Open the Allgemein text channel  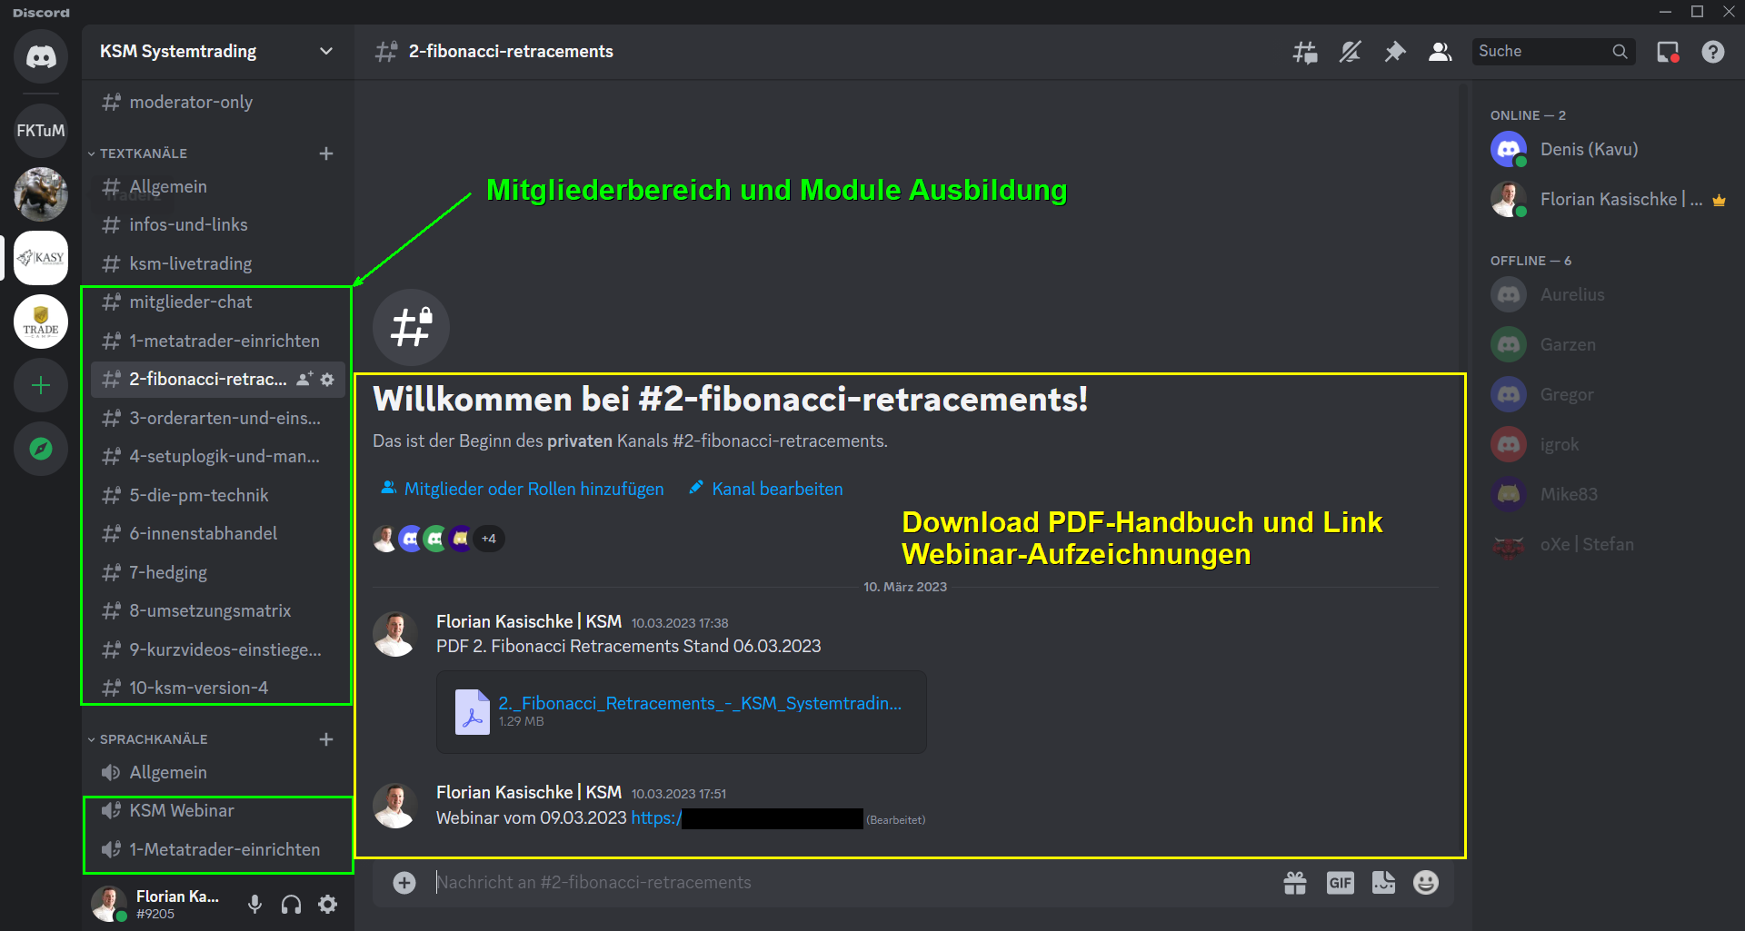click(x=217, y=186)
